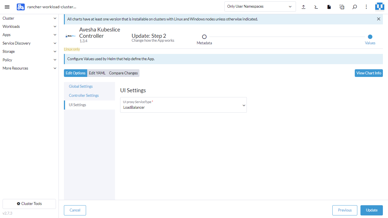The height and width of the screenshot is (218, 388).
Task: Open the Kubectl Shell icon
Action: coord(316,7)
